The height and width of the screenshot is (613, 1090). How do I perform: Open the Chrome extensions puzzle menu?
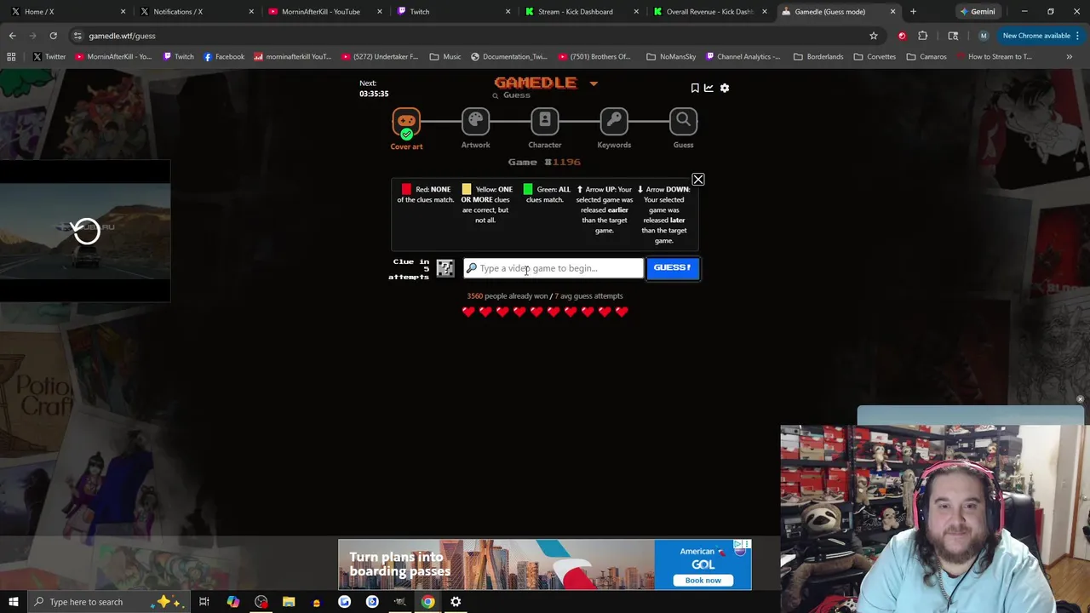[x=923, y=36]
